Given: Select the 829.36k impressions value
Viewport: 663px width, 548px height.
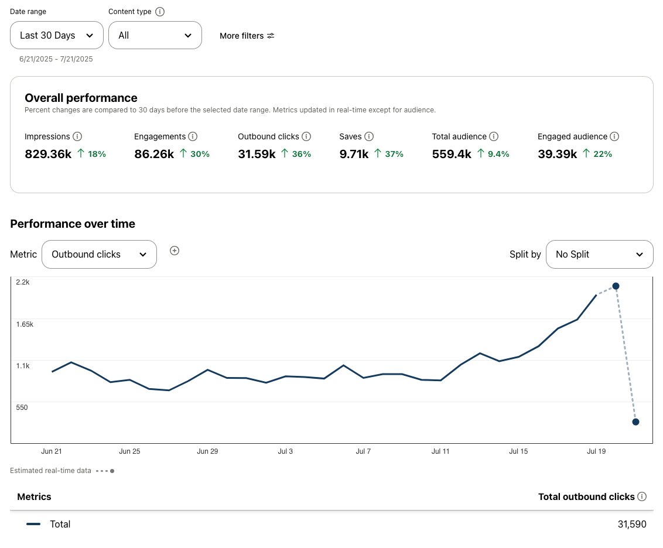Looking at the screenshot, I should tap(48, 154).
